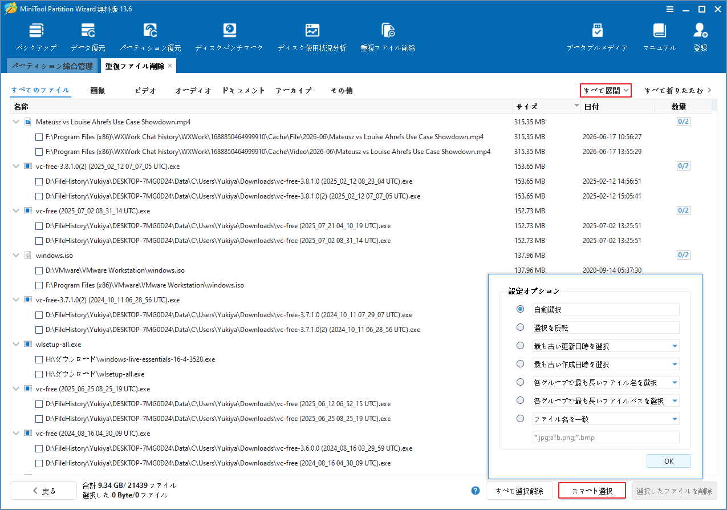Open 最も古い作成日時を選択 dropdown arrow
The width and height of the screenshot is (727, 510).
click(x=675, y=365)
